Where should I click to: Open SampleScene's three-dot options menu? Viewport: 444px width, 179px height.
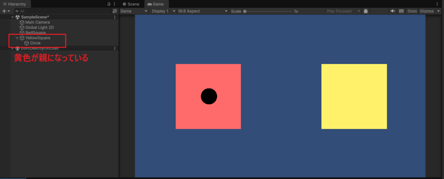(114, 17)
